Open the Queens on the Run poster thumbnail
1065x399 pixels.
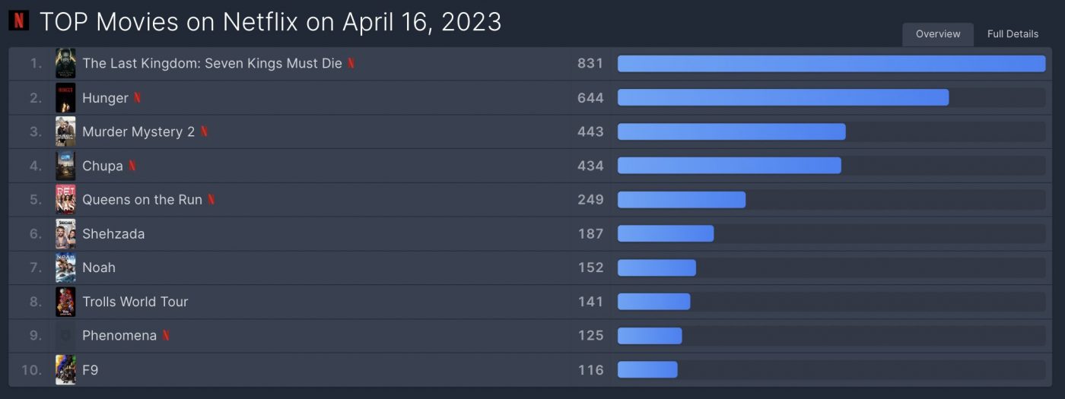pos(65,200)
